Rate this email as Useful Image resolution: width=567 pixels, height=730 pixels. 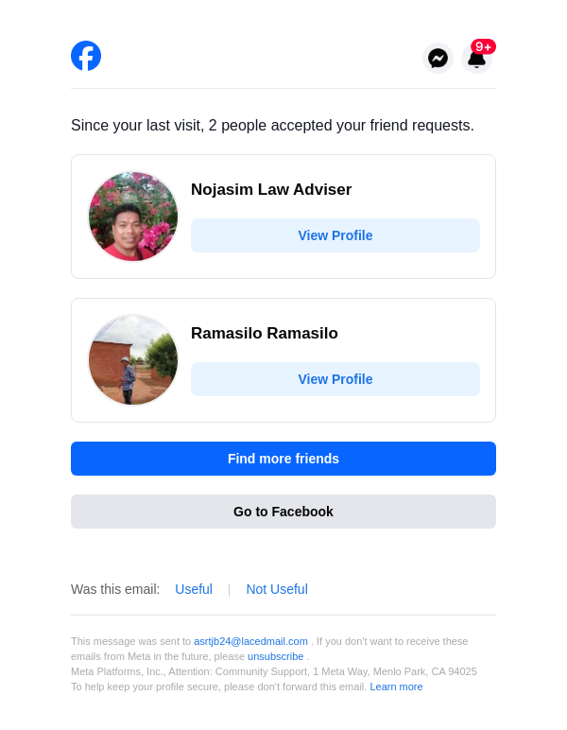(194, 589)
